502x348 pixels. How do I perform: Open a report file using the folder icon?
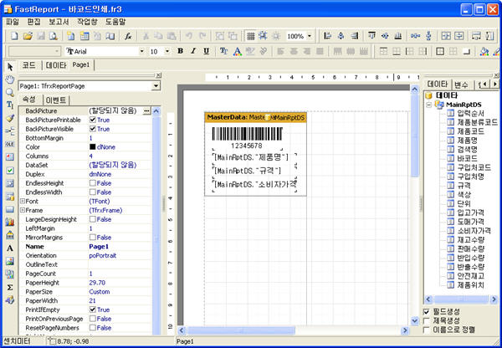tap(28, 36)
